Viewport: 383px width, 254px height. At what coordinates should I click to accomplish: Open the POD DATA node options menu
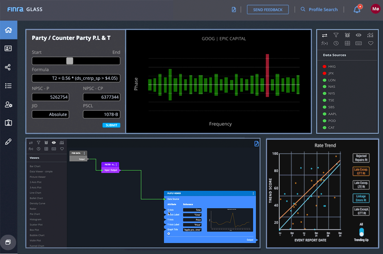84,153
